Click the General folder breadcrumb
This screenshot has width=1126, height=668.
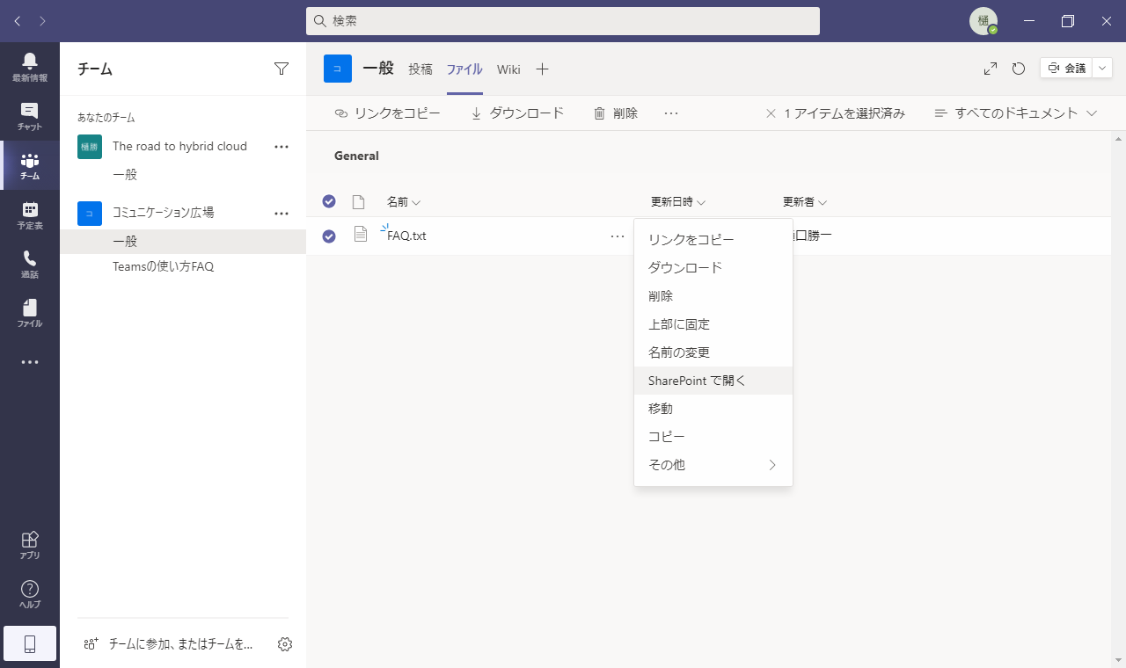(x=356, y=156)
